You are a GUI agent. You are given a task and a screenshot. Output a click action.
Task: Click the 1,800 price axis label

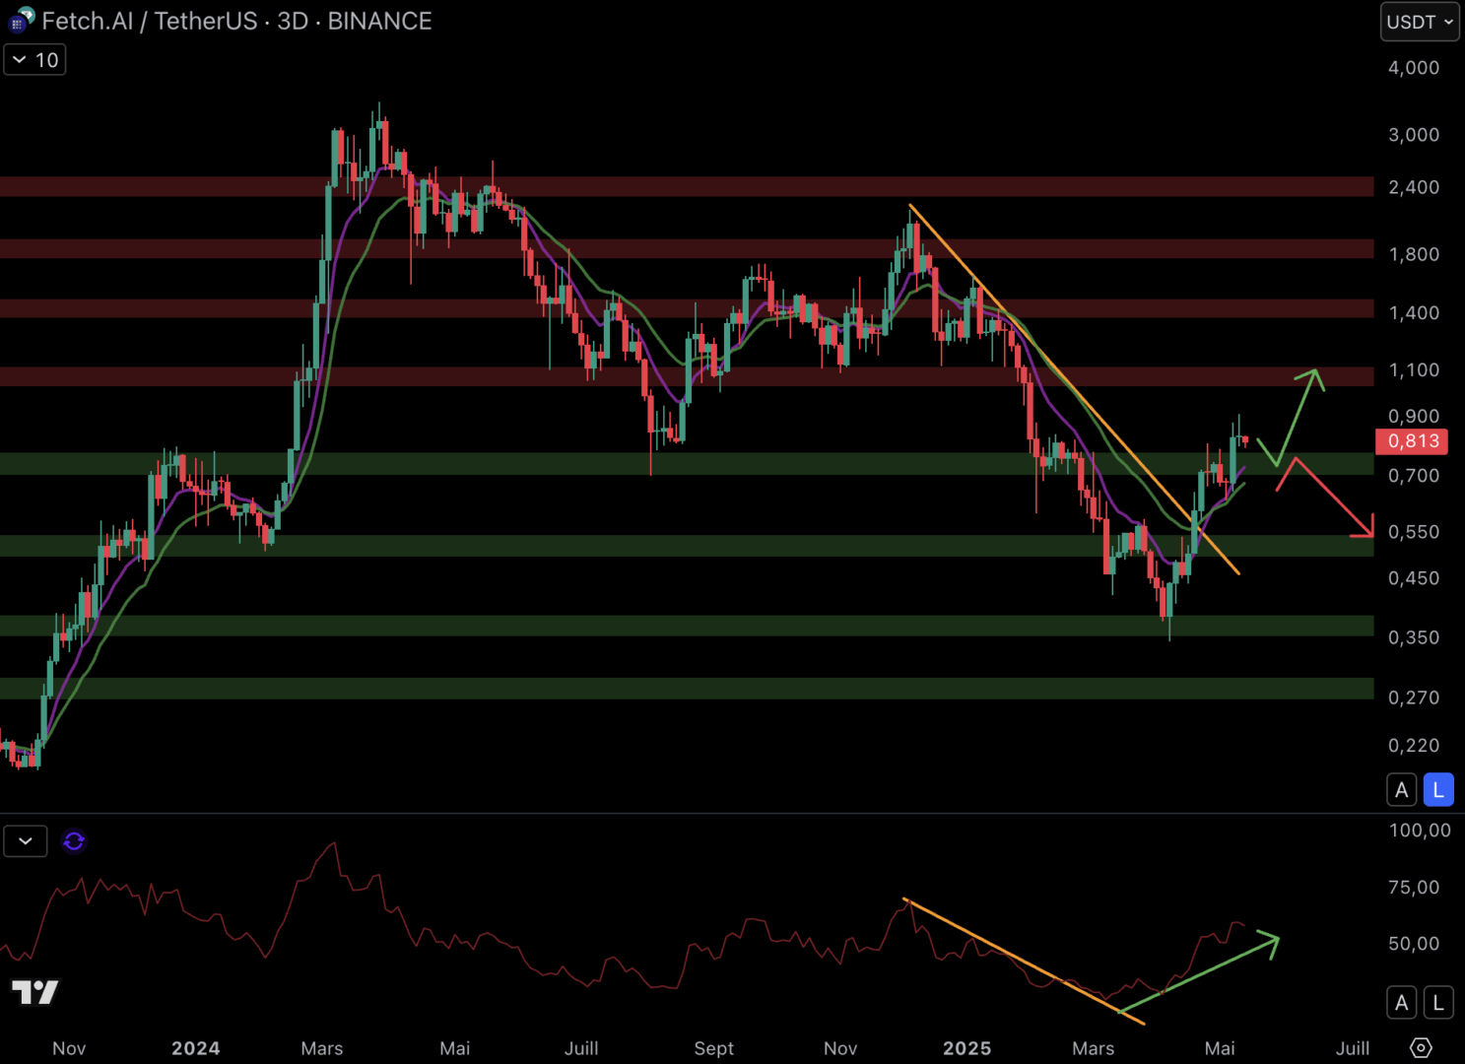pyautogui.click(x=1414, y=254)
